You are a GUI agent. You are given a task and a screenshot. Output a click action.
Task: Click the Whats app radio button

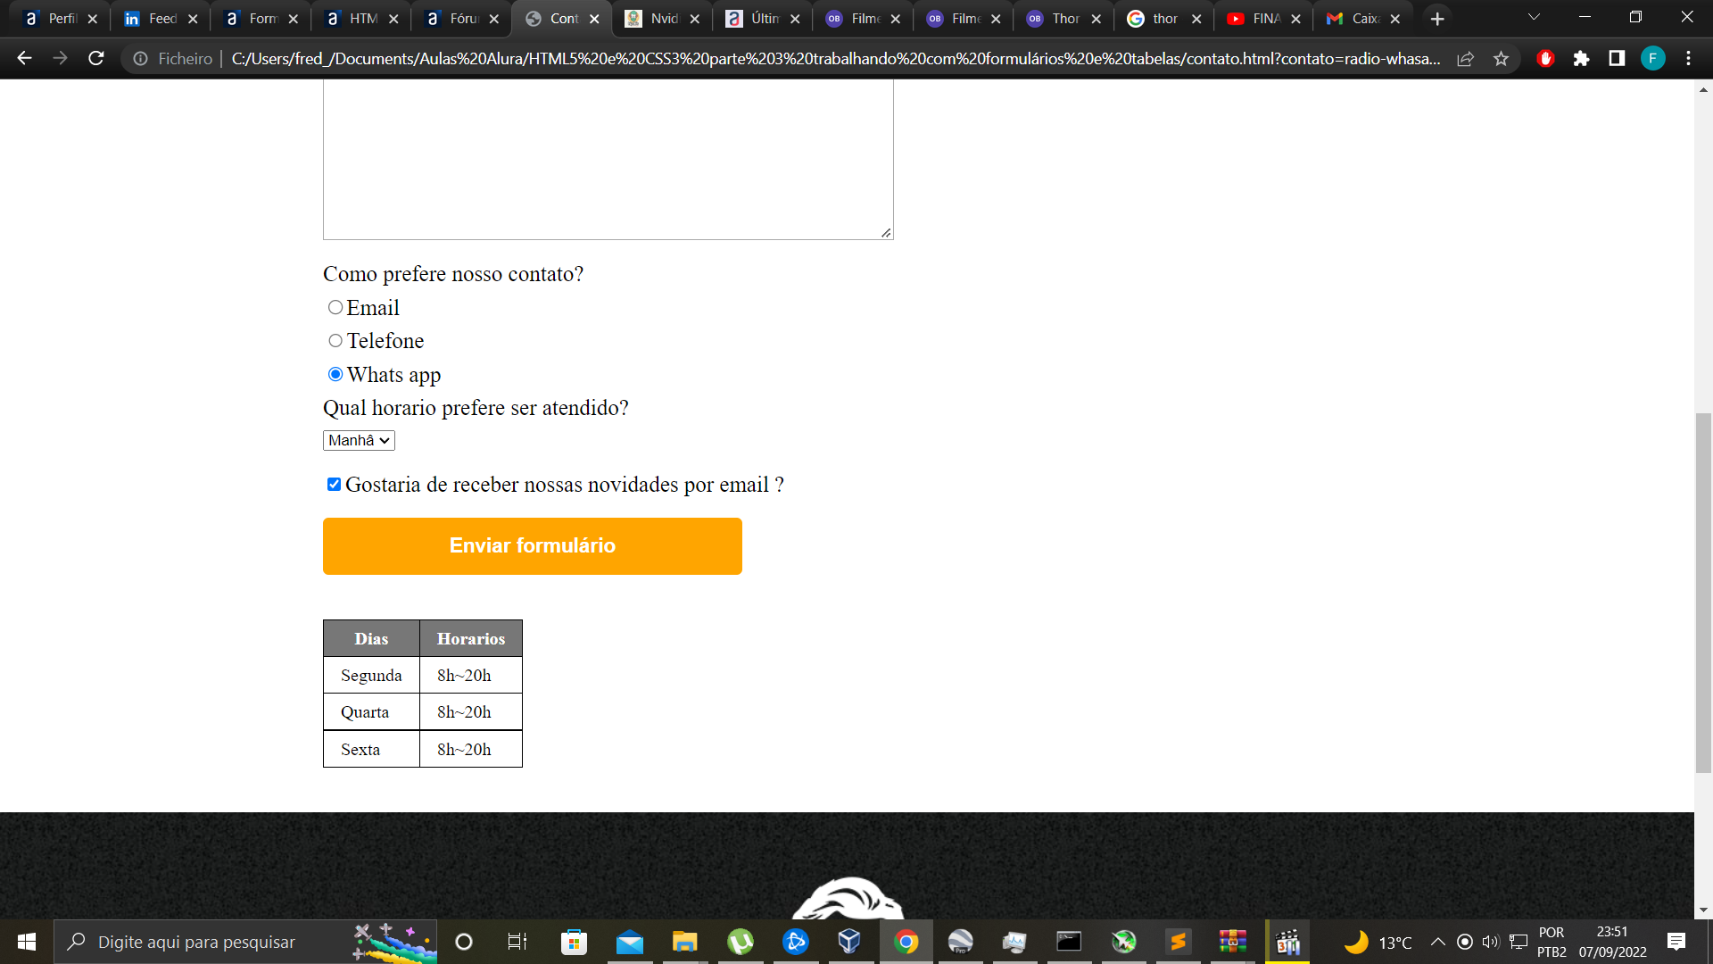(335, 374)
